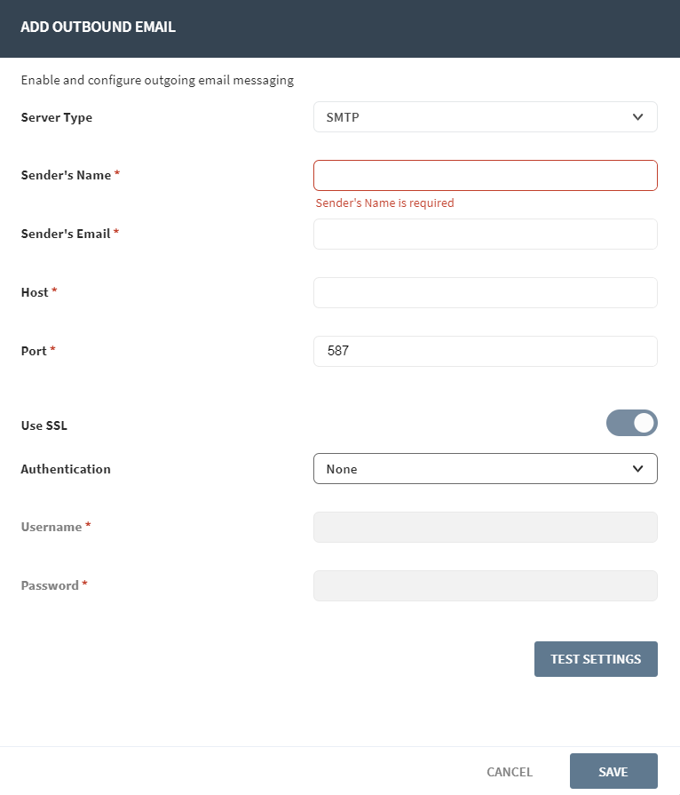Click the disabled Username field
This screenshot has height=795, width=680.
coord(486,528)
